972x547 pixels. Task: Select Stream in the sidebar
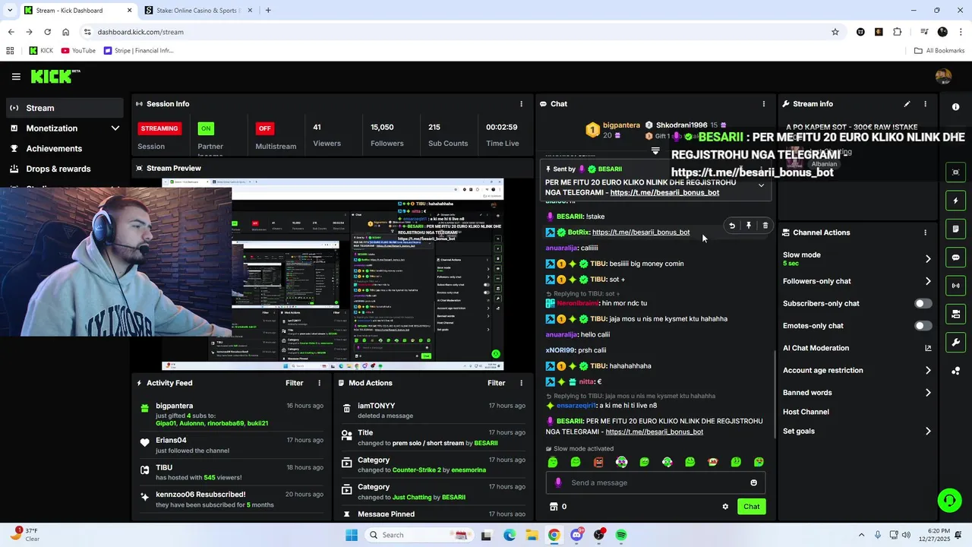[65, 108]
